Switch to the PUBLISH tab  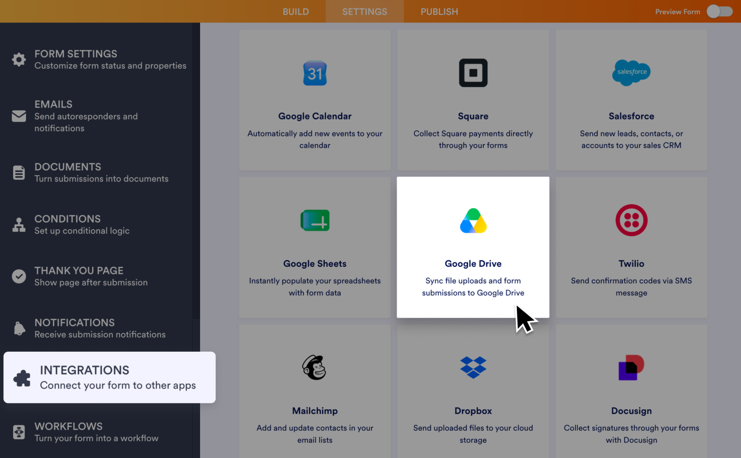coord(439,11)
